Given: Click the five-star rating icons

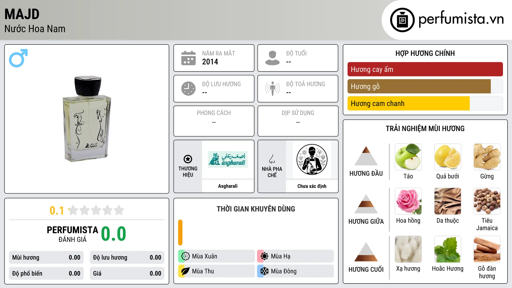Looking at the screenshot, I should 96,210.
